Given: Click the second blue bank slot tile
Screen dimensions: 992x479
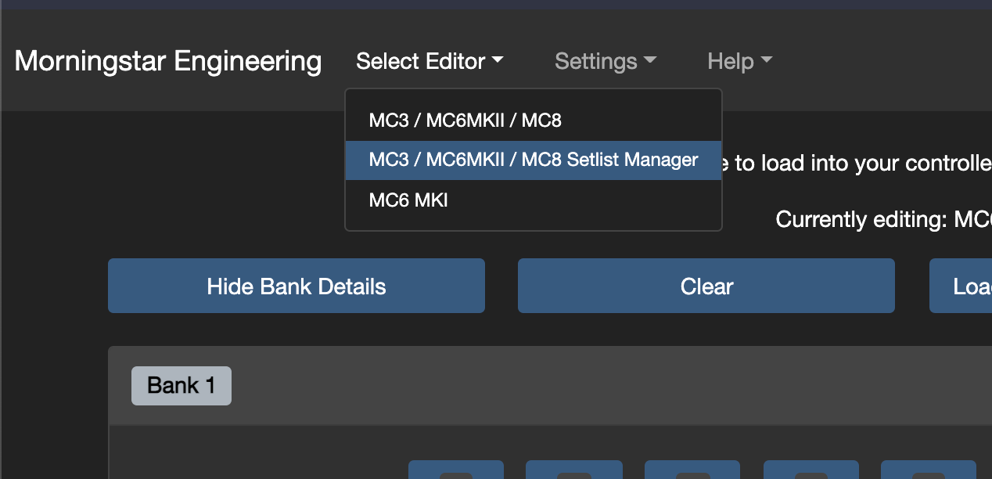Looking at the screenshot, I should (574, 470).
